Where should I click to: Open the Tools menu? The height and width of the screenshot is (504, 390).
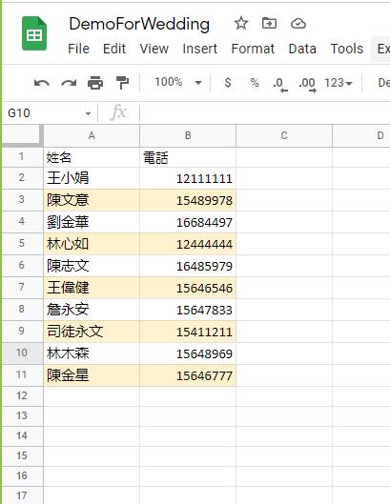coord(347,49)
